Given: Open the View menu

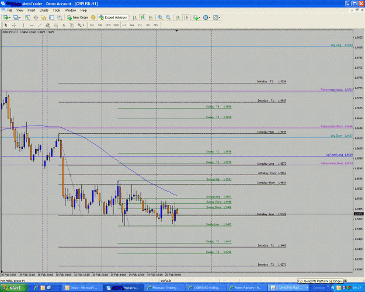Looking at the screenshot, I should [x=20, y=11].
